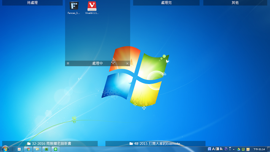Open LINE from the taskbar

click(55, 149)
